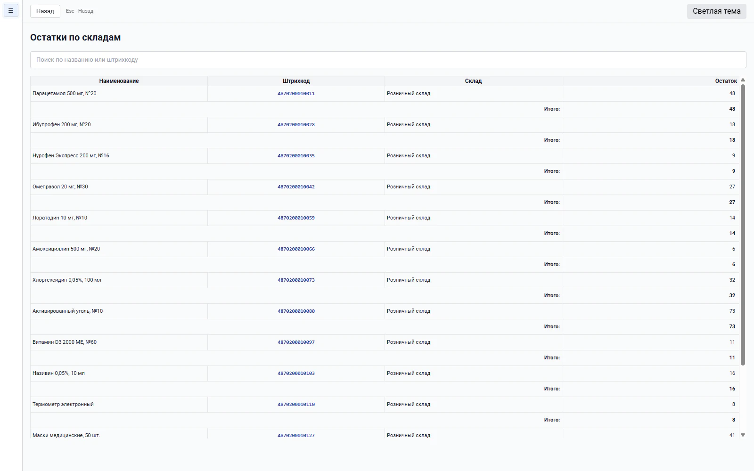This screenshot has height=471, width=754.
Task: Click Розничный склад cell in Термометр row
Action: tap(473, 405)
